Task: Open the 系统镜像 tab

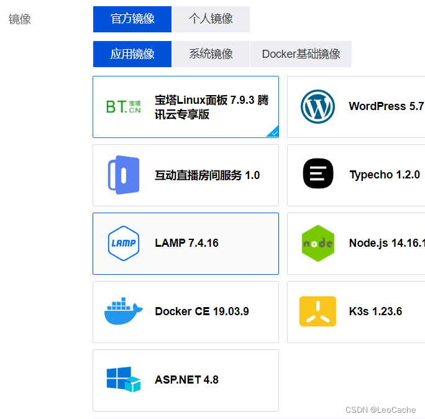Action: (211, 54)
